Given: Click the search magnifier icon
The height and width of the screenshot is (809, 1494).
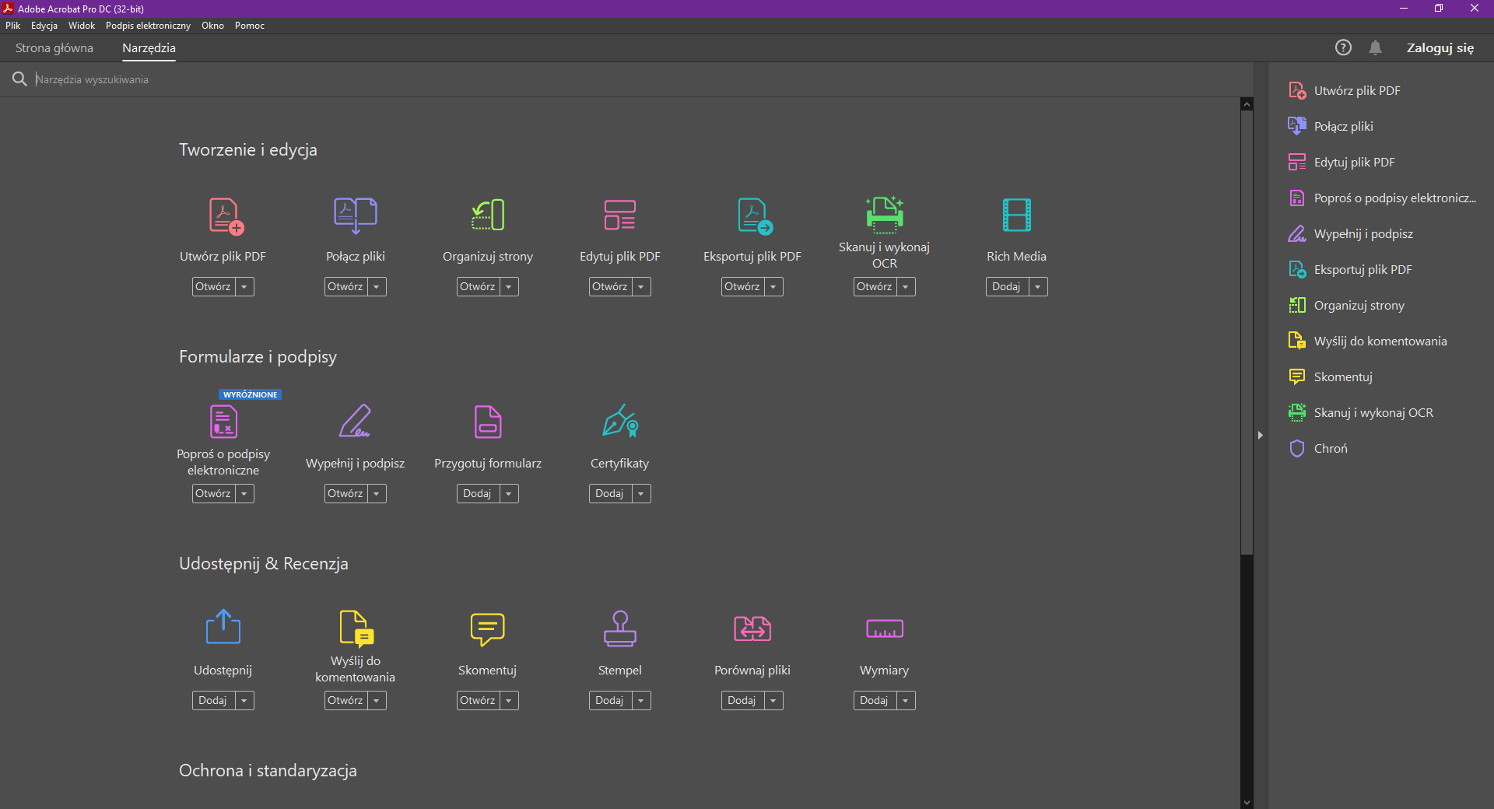Looking at the screenshot, I should coord(19,79).
